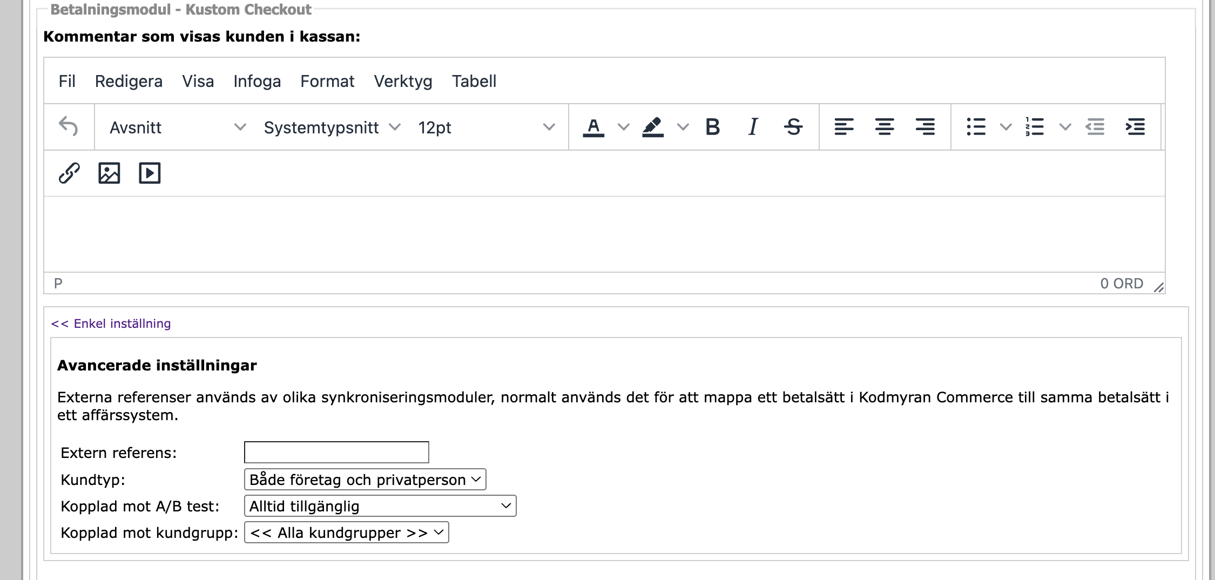The image size is (1215, 580).
Task: Increase indent of paragraph
Action: (x=1135, y=127)
